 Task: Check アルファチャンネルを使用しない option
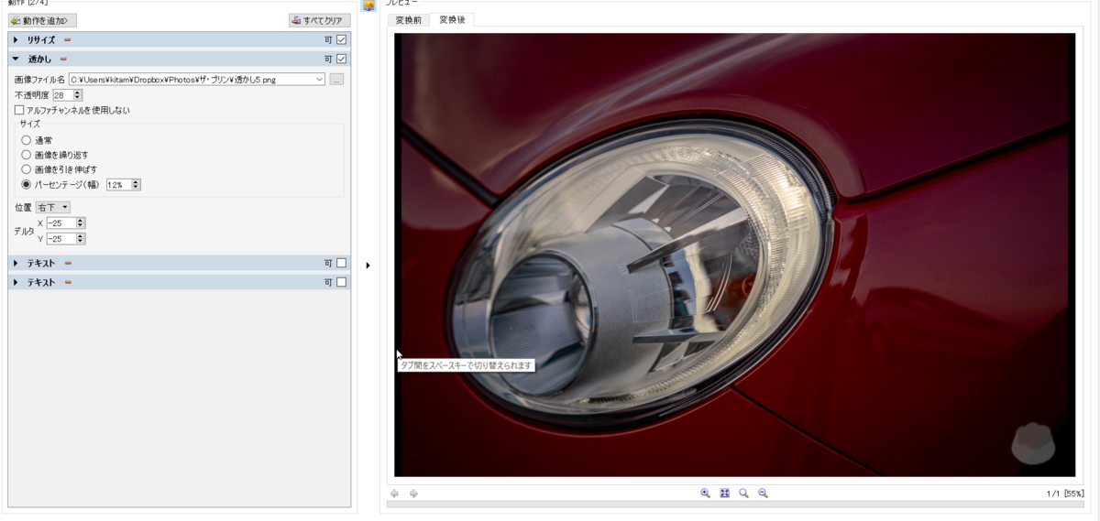19,110
